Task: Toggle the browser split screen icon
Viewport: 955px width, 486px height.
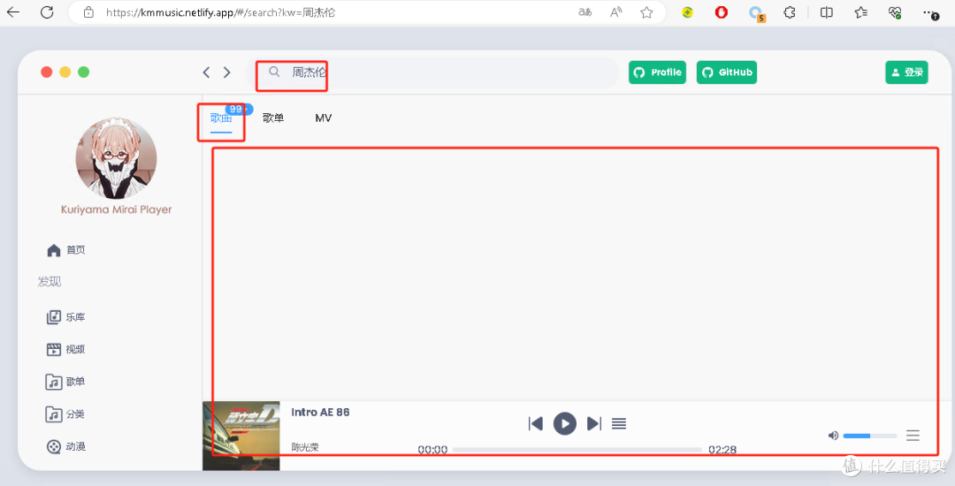Action: (x=827, y=12)
